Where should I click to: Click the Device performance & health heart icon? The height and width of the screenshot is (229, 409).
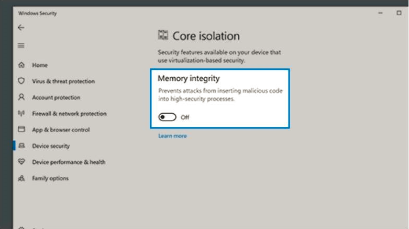tap(21, 162)
